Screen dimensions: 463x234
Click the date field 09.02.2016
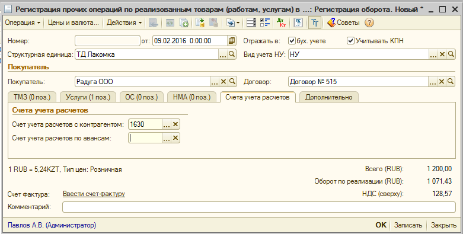tap(190, 41)
